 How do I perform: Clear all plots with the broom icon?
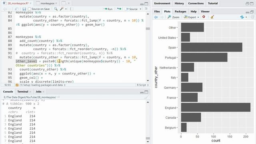click(x=212, y=17)
